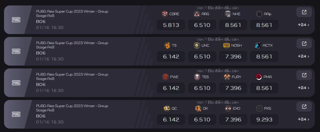Open external link for CBRE match row

[x=304, y=12]
